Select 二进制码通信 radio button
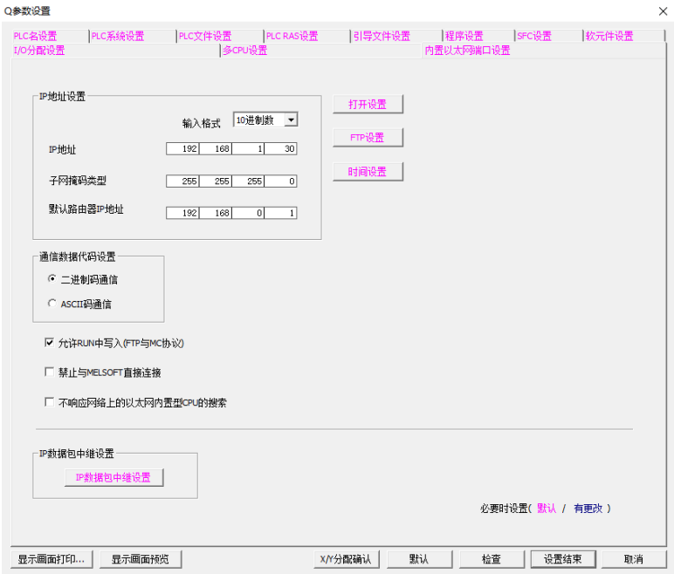 (x=52, y=279)
